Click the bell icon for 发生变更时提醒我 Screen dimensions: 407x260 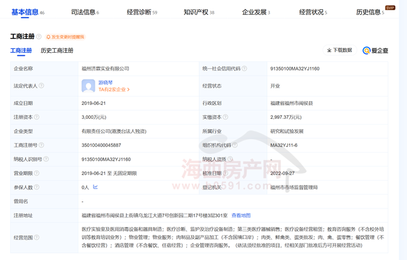pyautogui.click(x=47, y=37)
